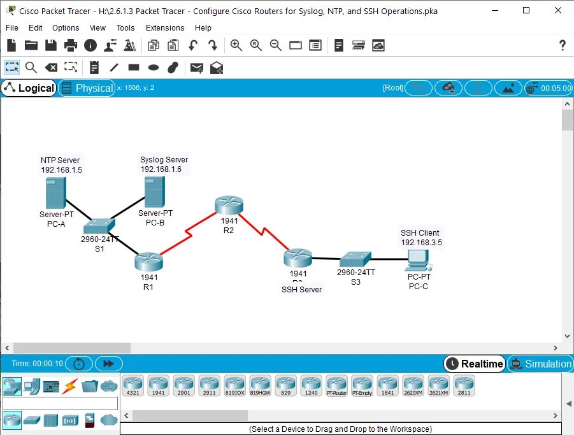This screenshot has width=574, height=435.
Task: Pick the 2811 router from device list
Action: click(x=464, y=385)
